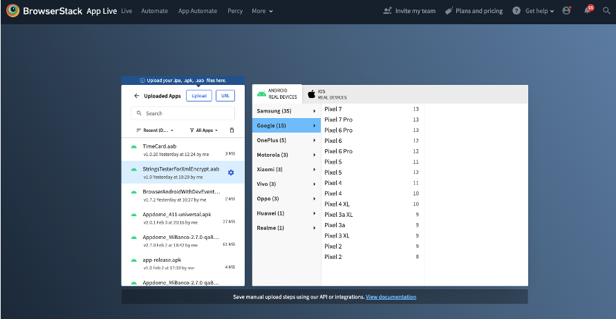Click the BrowserStack logo icon
This screenshot has width=616, height=319.
coord(12,11)
